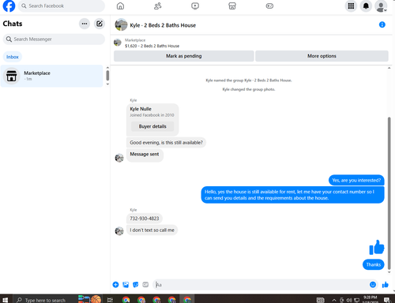Click the Kyle Nulle name on the card
This screenshot has width=395, height=303.
click(141, 109)
